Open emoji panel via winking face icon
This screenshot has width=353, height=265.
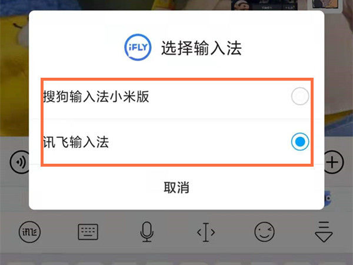click(x=265, y=232)
